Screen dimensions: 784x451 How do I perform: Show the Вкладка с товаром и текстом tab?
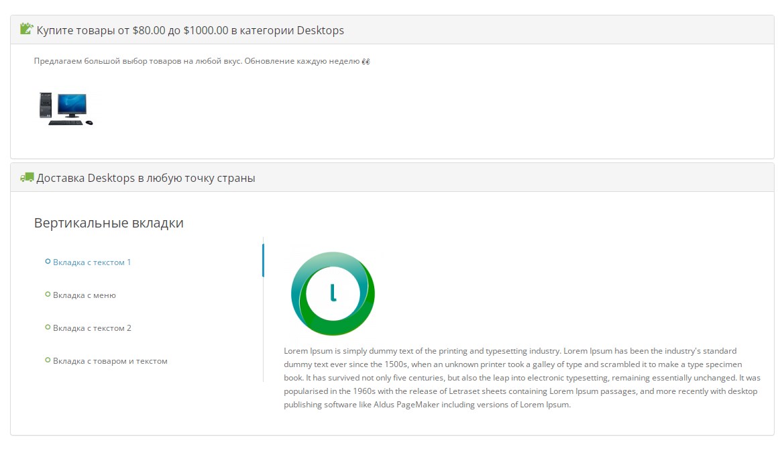click(x=110, y=361)
